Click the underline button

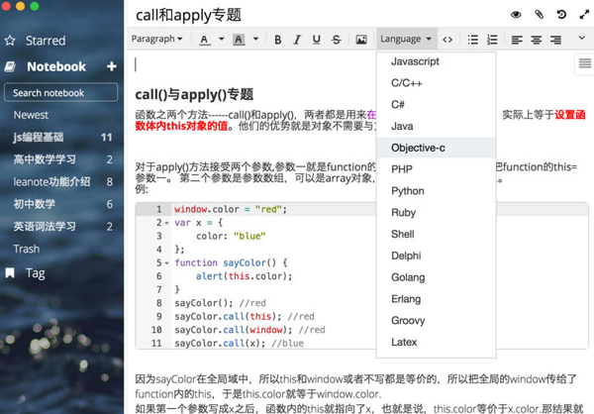317,40
